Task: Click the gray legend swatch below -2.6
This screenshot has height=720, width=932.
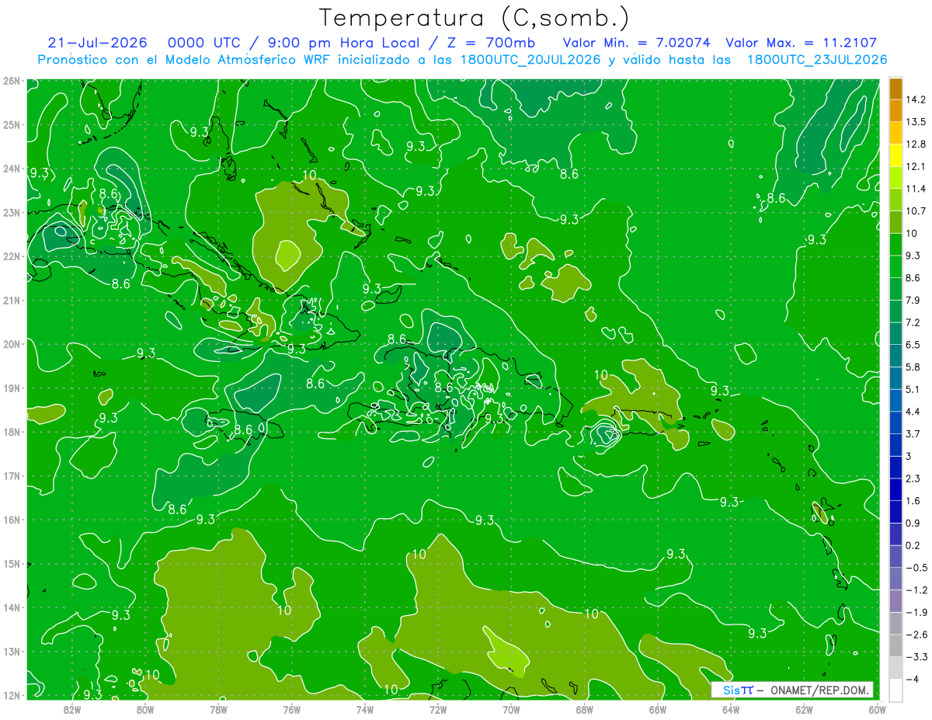Action: point(895,645)
